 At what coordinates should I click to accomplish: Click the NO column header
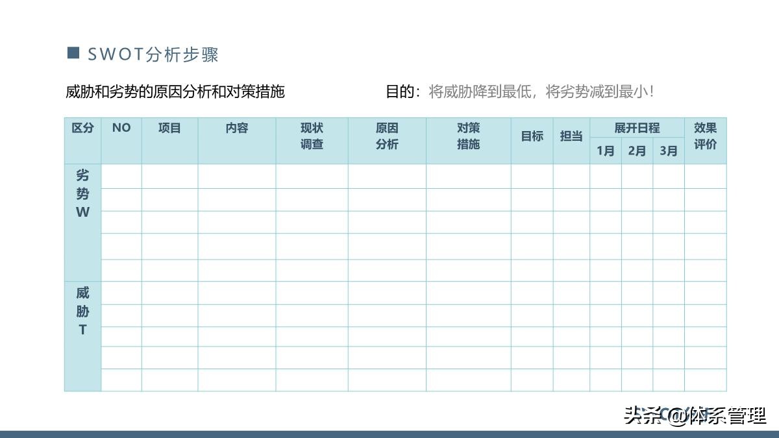click(x=121, y=128)
